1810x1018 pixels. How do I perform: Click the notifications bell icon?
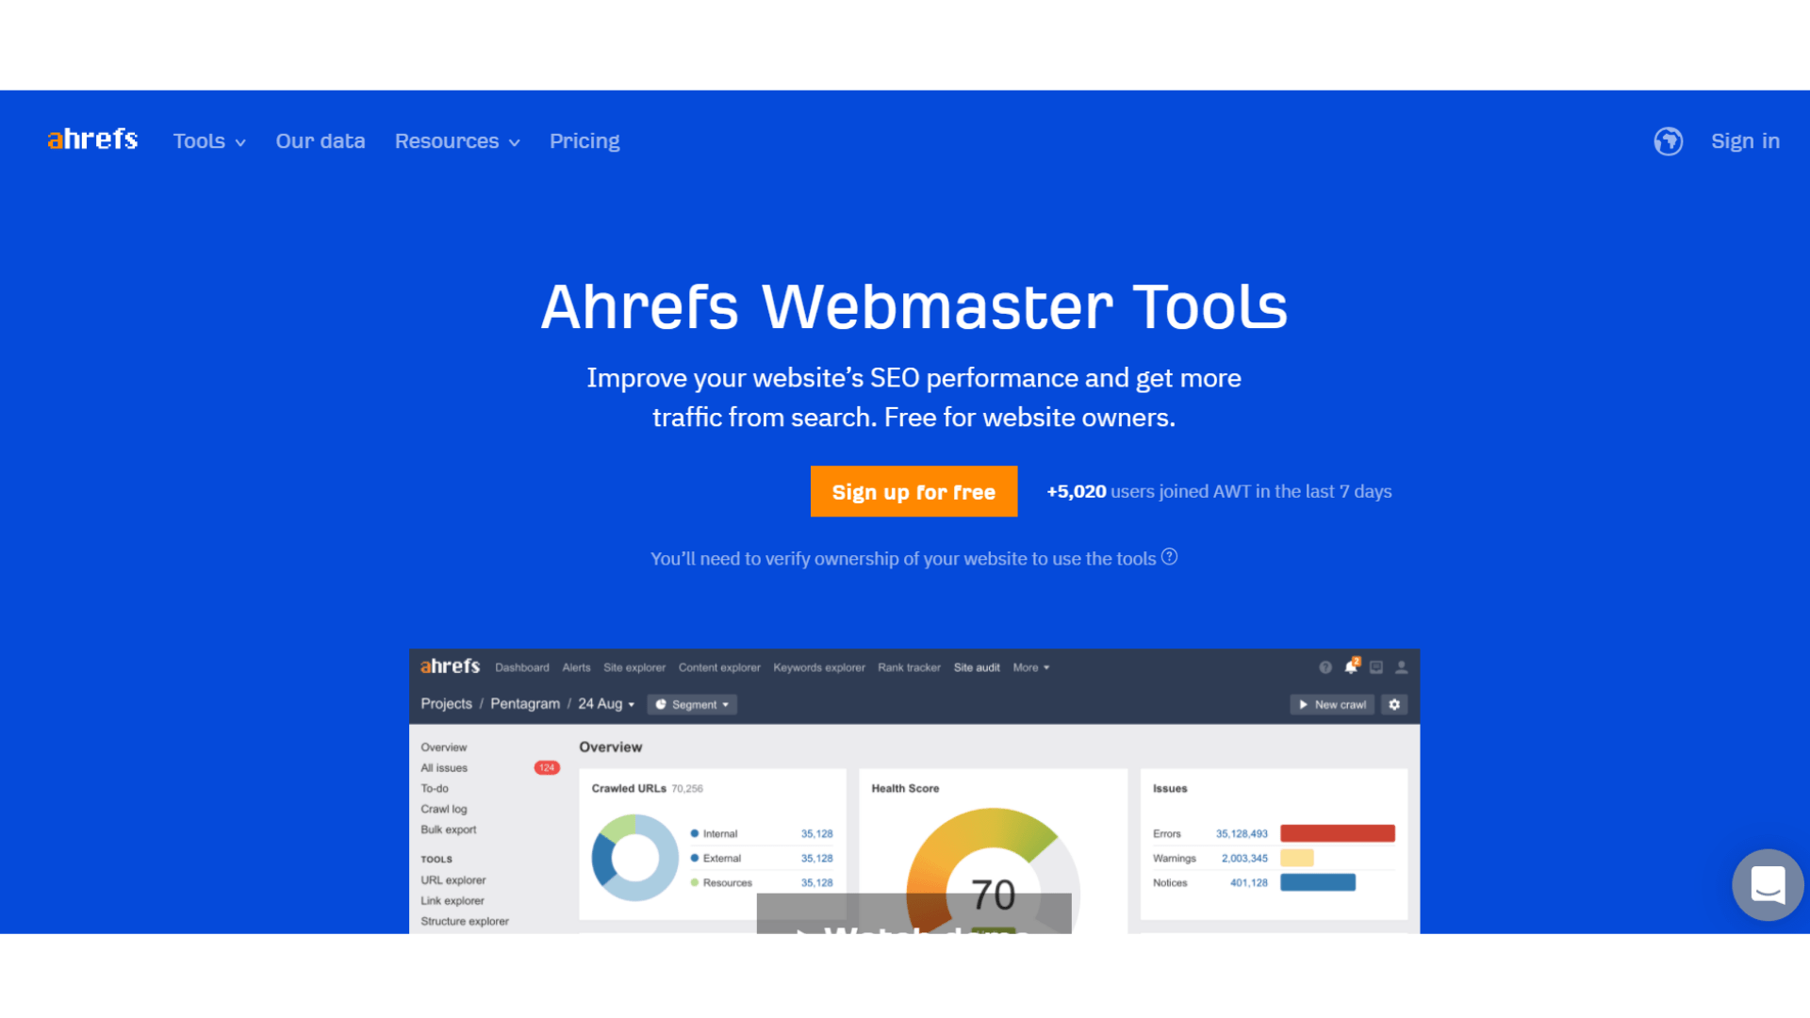[1350, 668]
